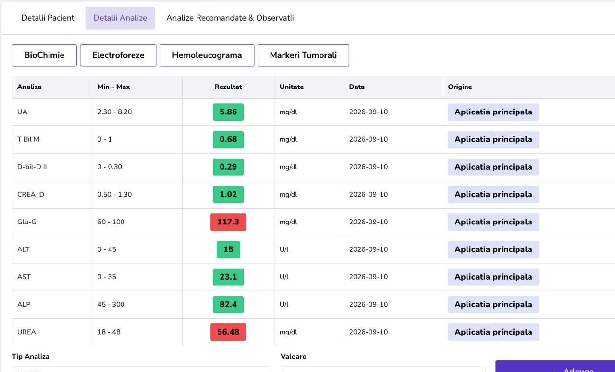Select the Detalii Analize tab
Screen dimensions: 615x372
pos(120,18)
